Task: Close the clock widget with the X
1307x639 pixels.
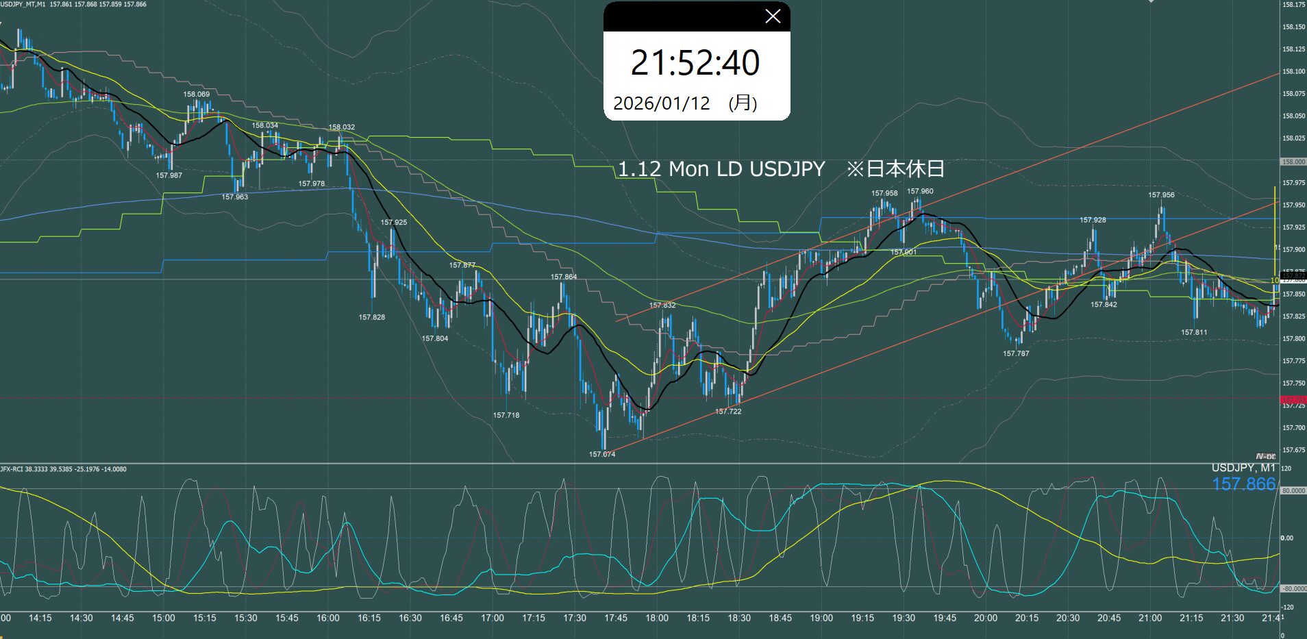Action: pyautogui.click(x=772, y=17)
